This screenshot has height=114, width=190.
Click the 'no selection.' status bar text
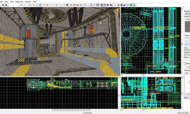[x=87, y=113]
